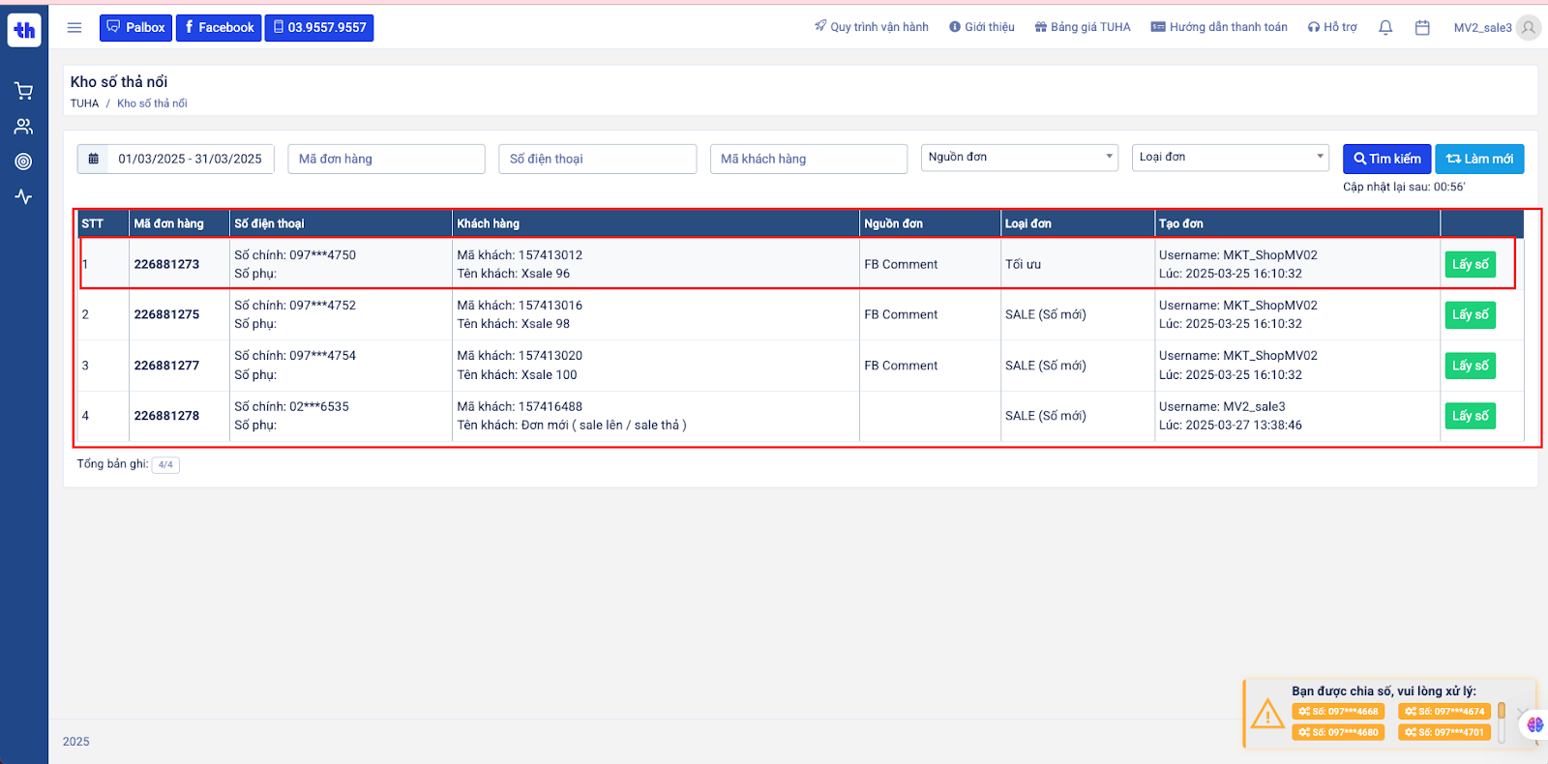The image size is (1548, 764).
Task: Open Palbox link
Action: coord(135,27)
